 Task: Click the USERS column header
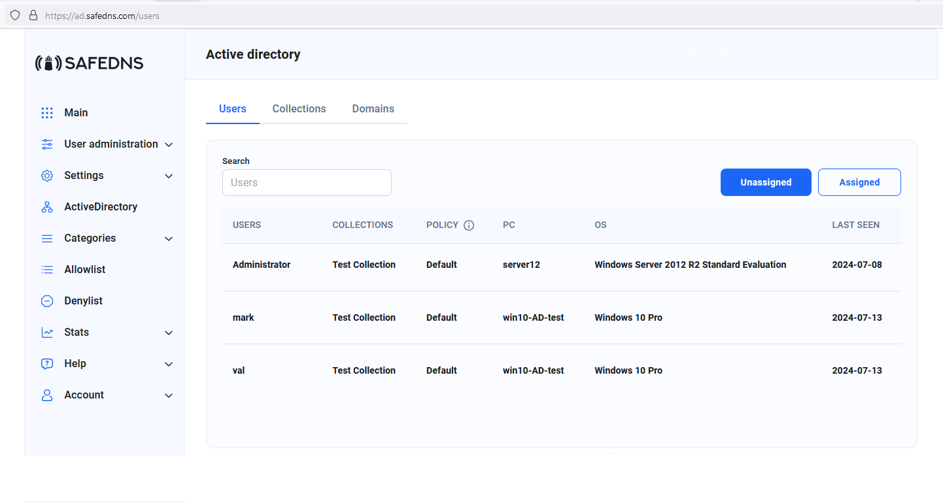(x=247, y=225)
